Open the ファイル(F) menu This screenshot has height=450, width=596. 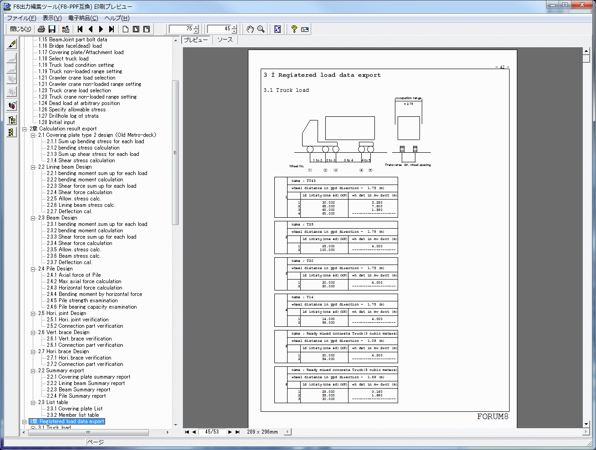pos(21,18)
